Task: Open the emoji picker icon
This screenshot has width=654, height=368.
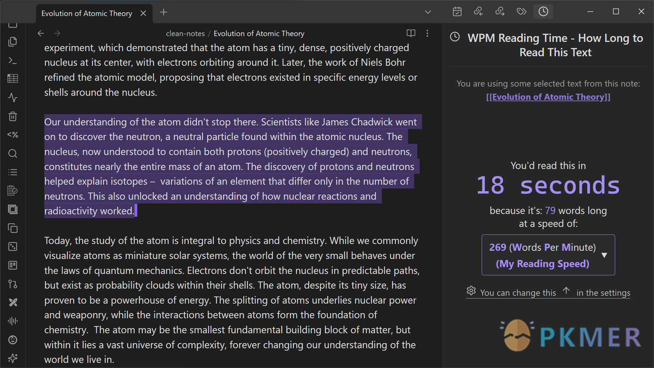Action: pos(13,340)
